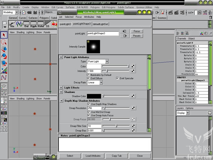Click the open scene folder icon

tap(29, 12)
